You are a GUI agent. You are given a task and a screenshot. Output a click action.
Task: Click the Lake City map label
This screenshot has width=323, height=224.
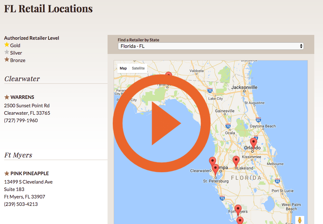coord(215,99)
